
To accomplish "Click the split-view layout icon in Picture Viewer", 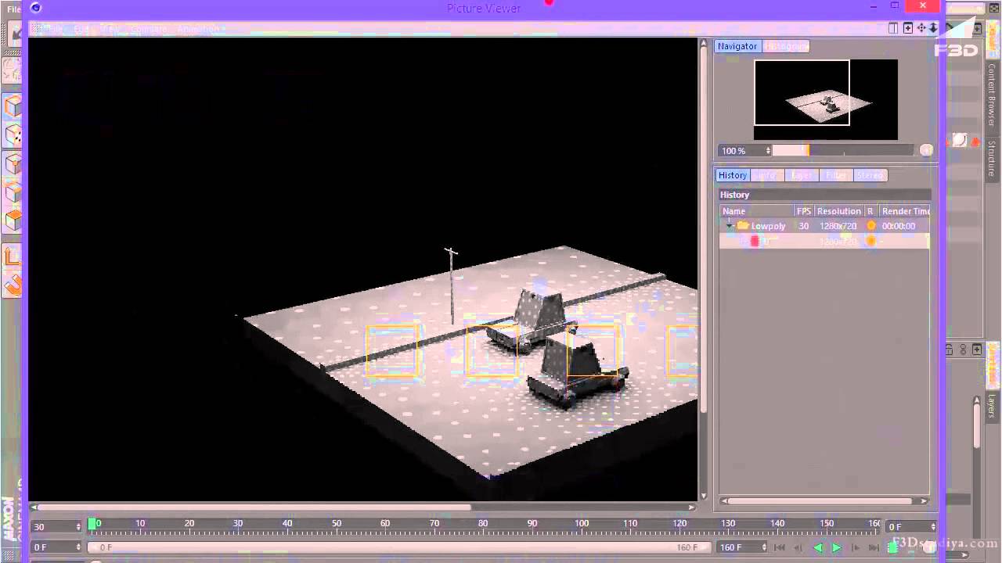I will (x=893, y=28).
